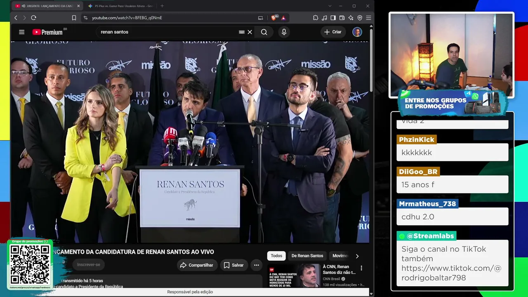The width and height of the screenshot is (528, 297).
Task: Click the Inscrever-se button
Action: click(x=88, y=264)
